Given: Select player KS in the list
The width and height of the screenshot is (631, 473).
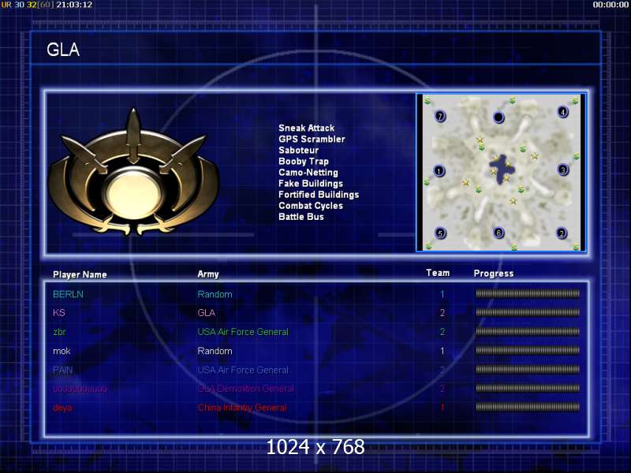Looking at the screenshot, I should click(x=58, y=312).
